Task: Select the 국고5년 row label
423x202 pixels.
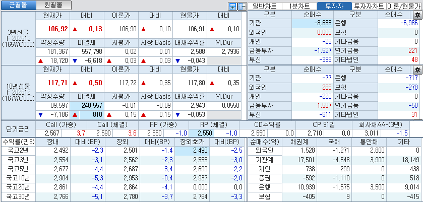Action: 18,169
